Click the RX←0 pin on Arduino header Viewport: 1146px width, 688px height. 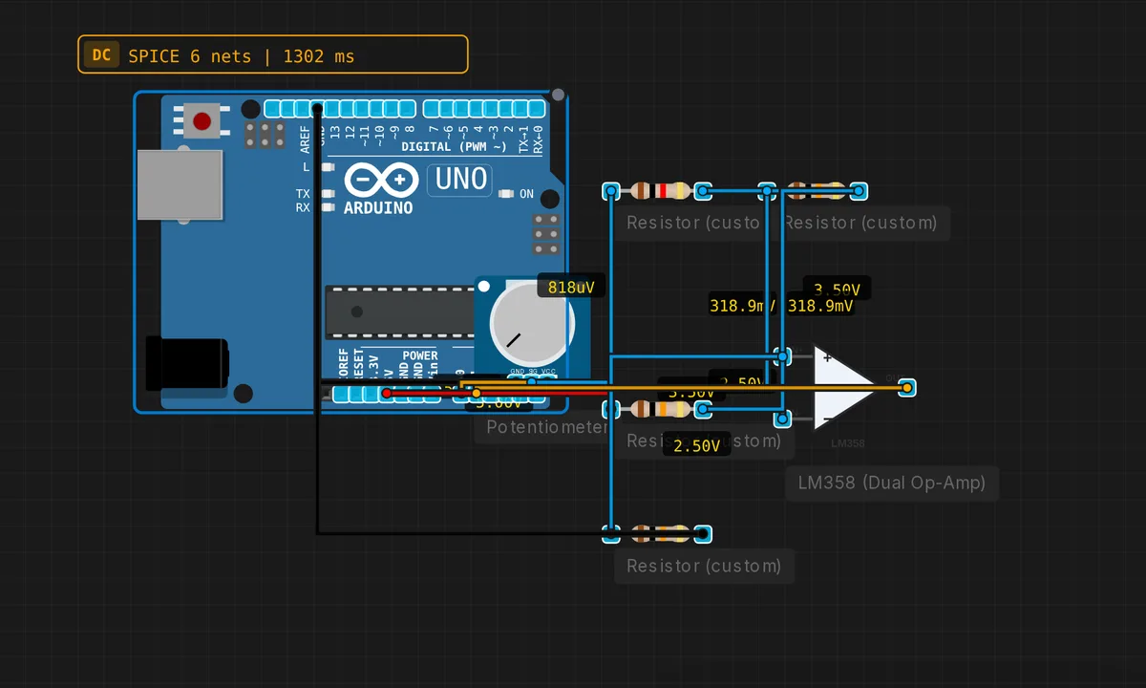[537, 109]
